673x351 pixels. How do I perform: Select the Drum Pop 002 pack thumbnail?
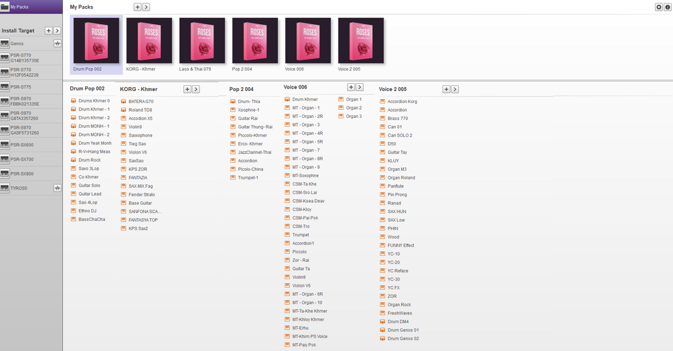tap(96, 41)
